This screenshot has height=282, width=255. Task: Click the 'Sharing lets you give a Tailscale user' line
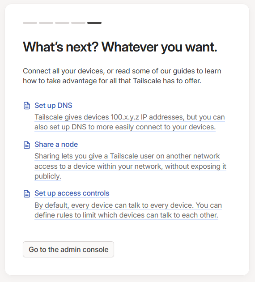[x=127, y=156]
